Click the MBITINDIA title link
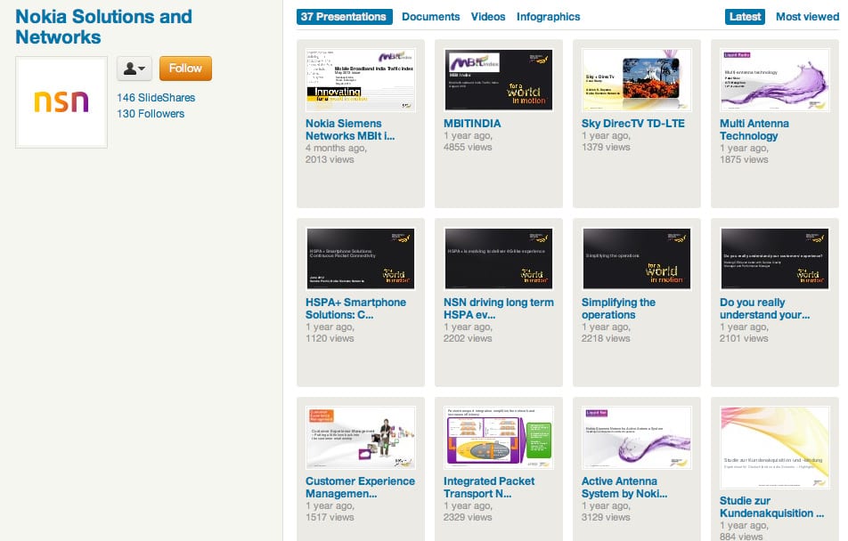This screenshot has height=541, width=848. coord(472,124)
